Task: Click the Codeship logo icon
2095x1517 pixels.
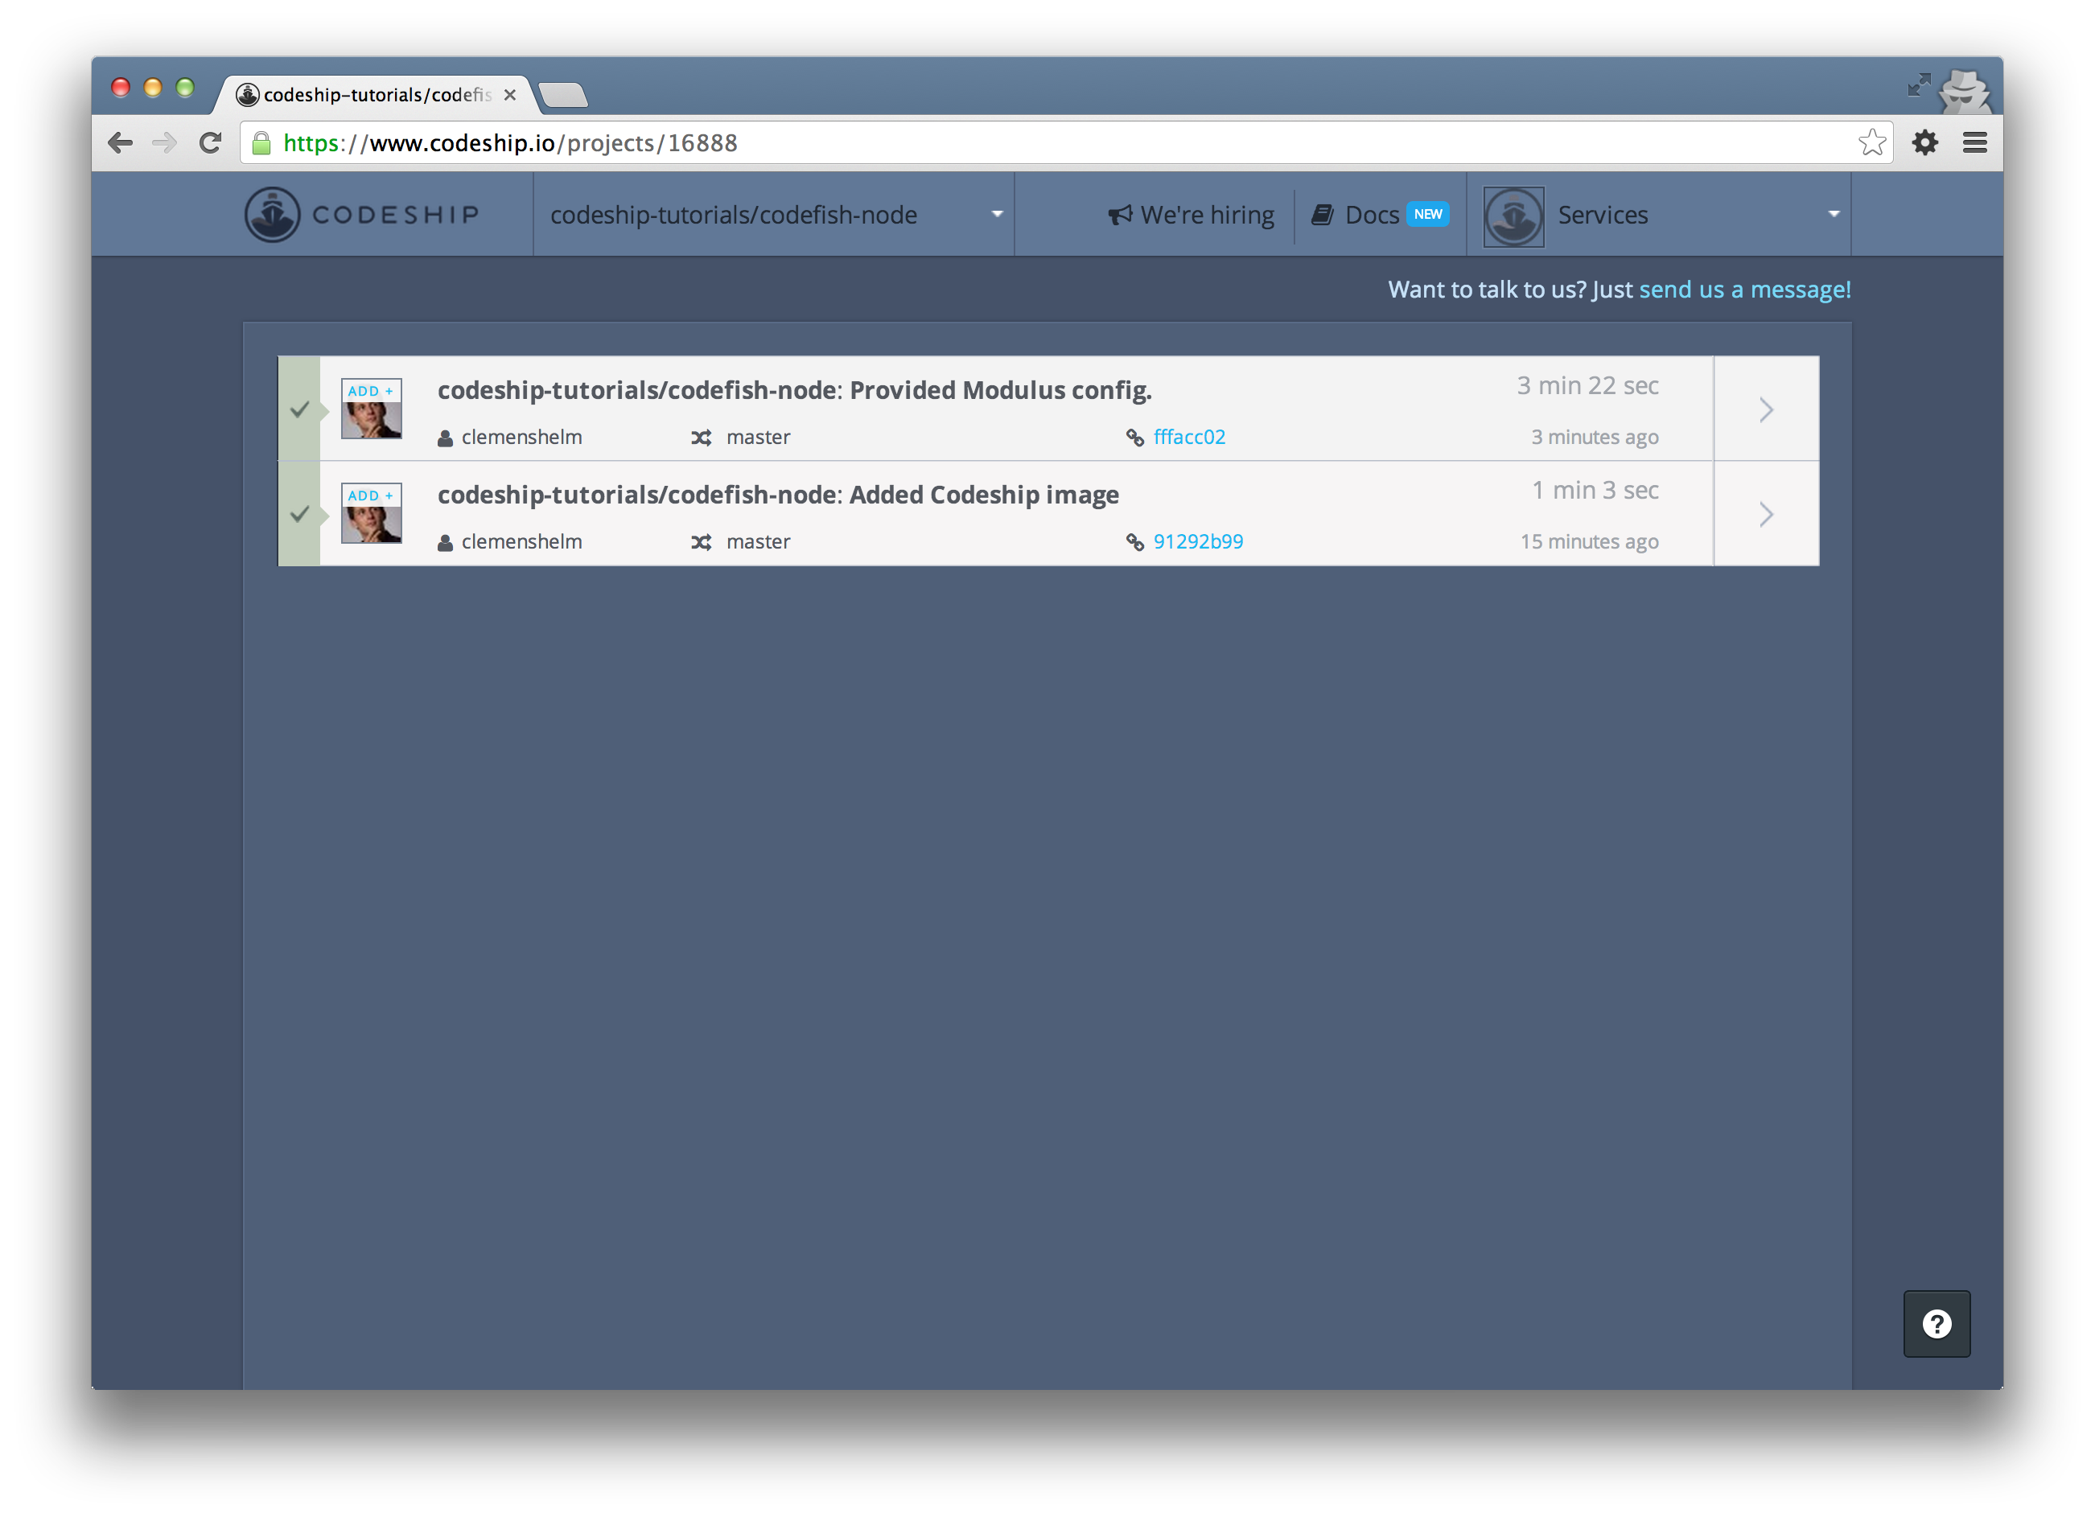Action: [273, 214]
